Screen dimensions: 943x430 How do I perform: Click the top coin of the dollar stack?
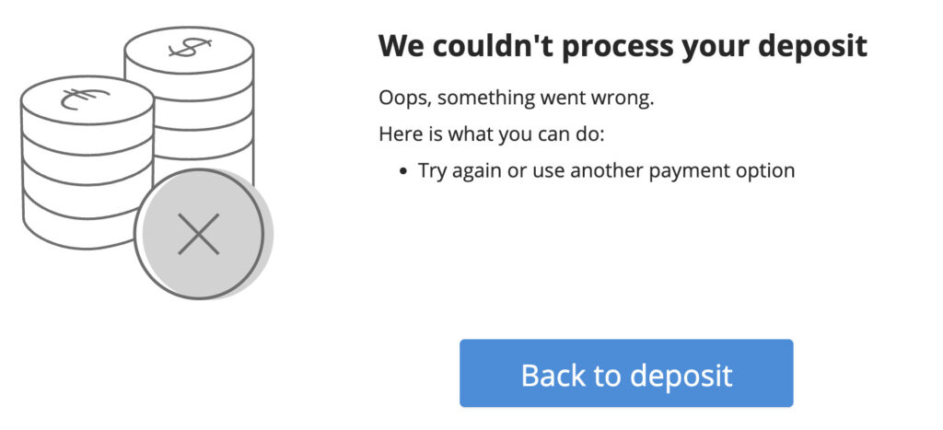point(189,50)
